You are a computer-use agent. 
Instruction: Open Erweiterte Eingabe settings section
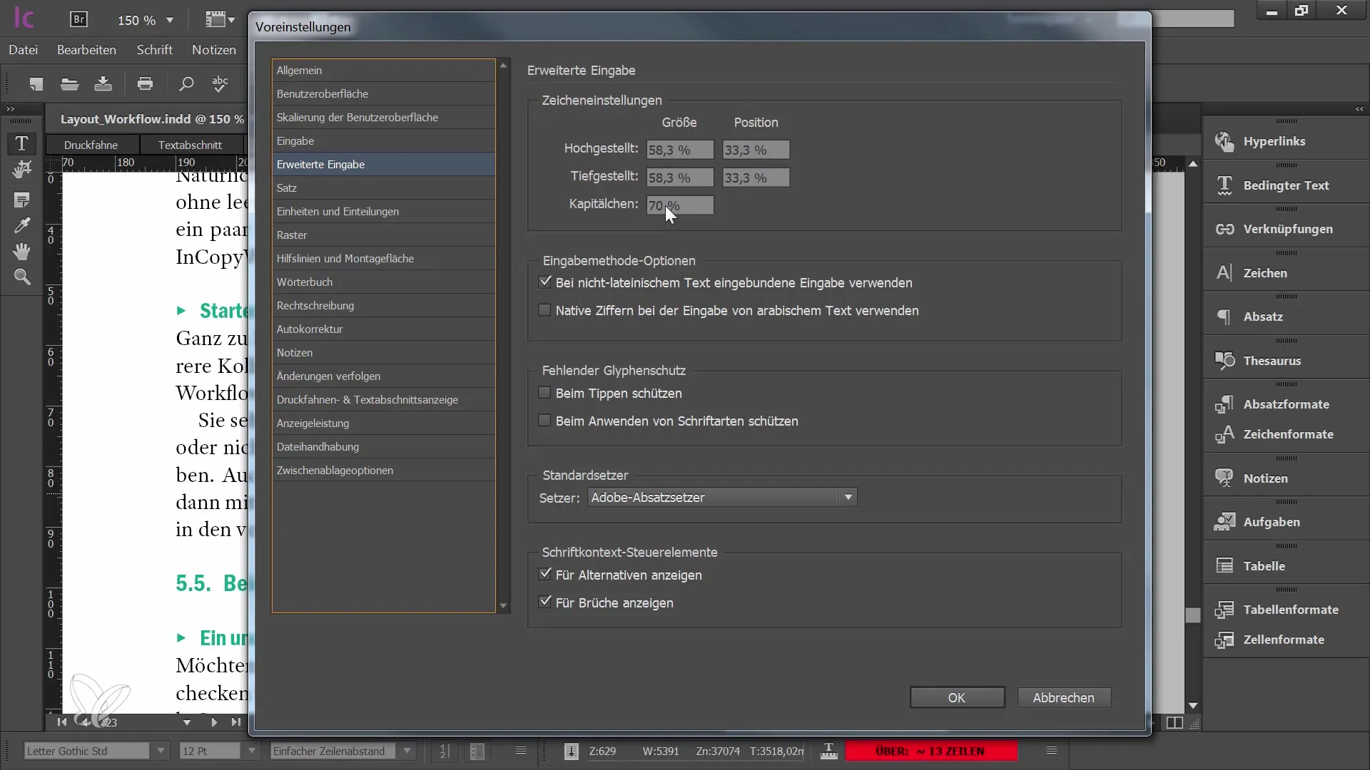pos(321,163)
